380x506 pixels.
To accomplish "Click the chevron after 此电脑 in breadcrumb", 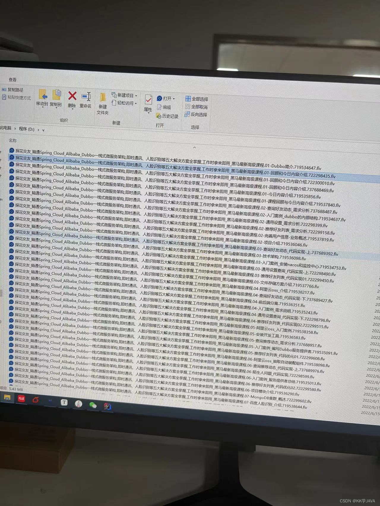I will click(15, 128).
